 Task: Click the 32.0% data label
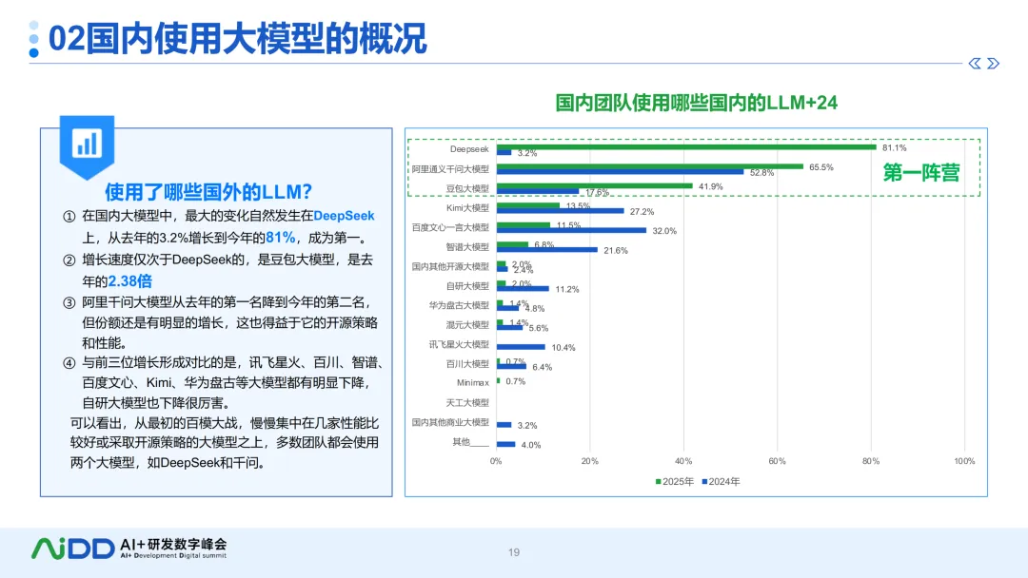[664, 231]
